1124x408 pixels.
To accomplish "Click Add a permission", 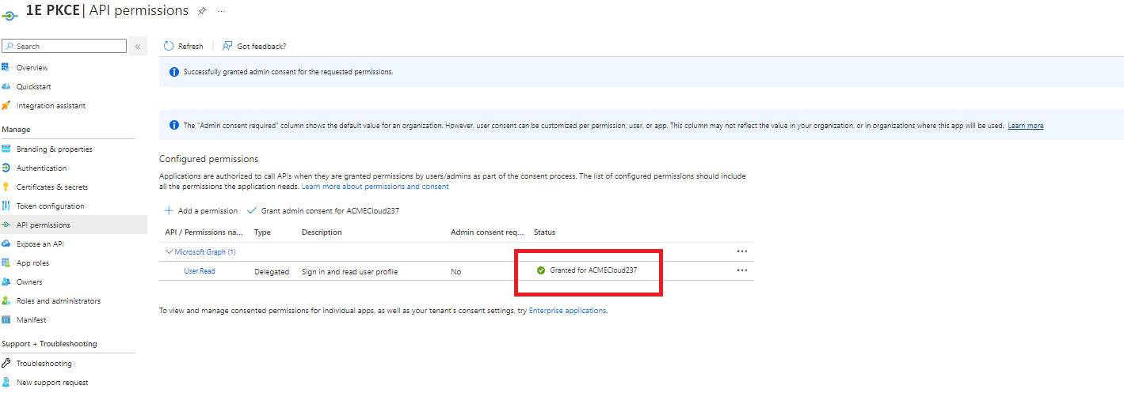I will [x=201, y=210].
